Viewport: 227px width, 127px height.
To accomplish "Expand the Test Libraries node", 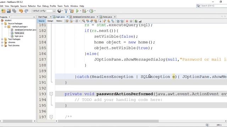I will pyautogui.click(x=2, y=46).
